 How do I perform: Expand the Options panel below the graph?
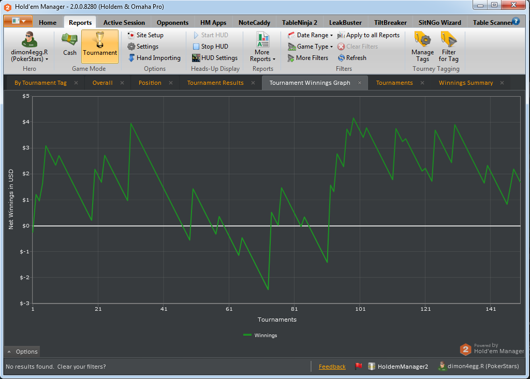[22, 352]
